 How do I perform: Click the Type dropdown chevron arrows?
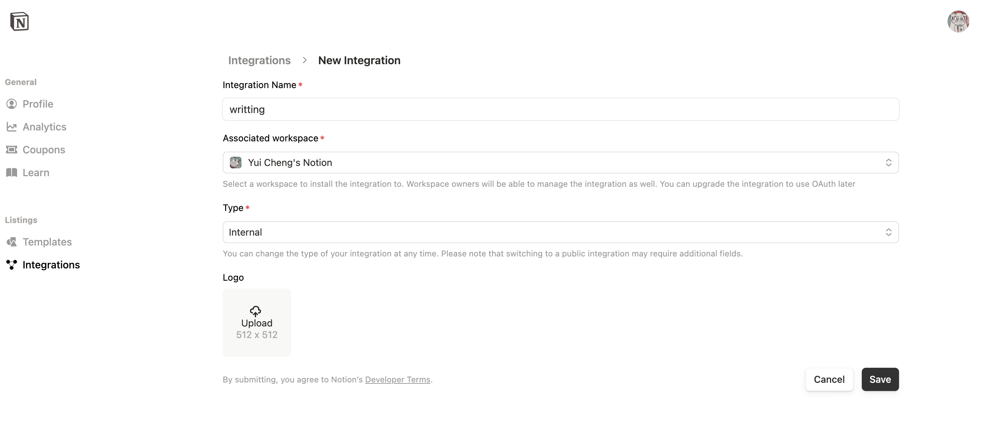(x=888, y=232)
